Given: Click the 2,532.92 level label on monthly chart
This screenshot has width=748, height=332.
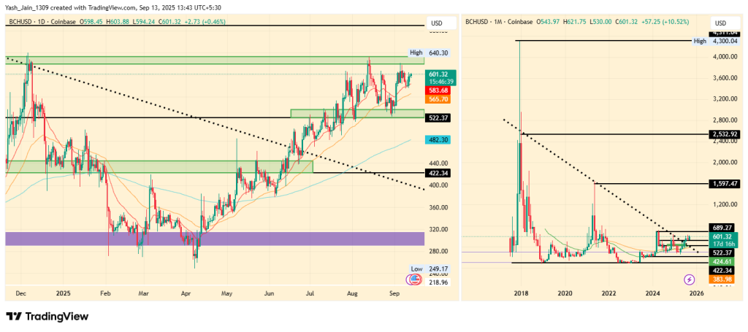Looking at the screenshot, I should click(x=725, y=134).
